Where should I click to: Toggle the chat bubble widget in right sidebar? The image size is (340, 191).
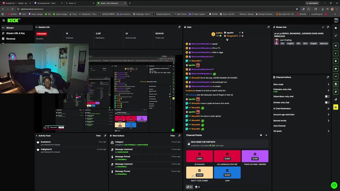point(336,69)
